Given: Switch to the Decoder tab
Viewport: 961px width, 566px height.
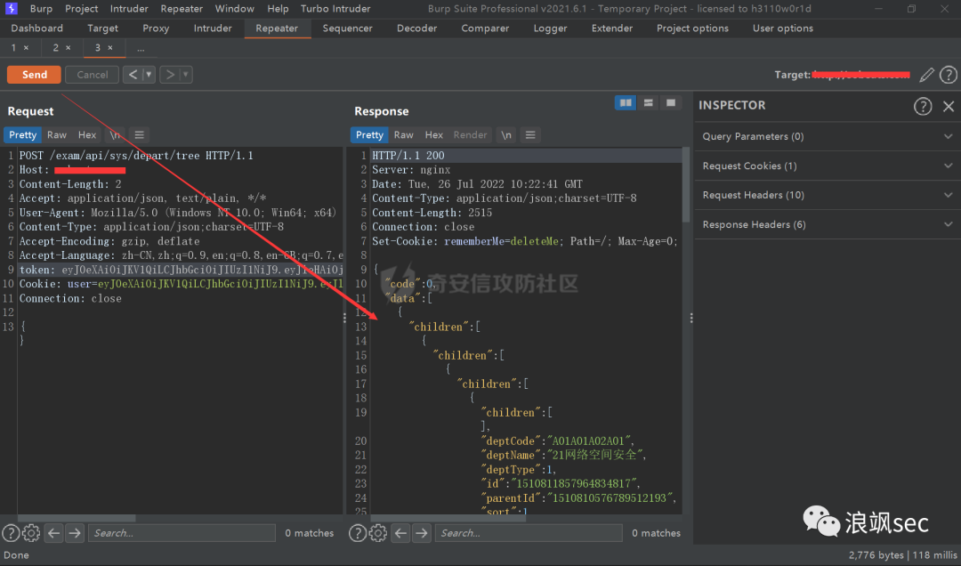Looking at the screenshot, I should 416,28.
